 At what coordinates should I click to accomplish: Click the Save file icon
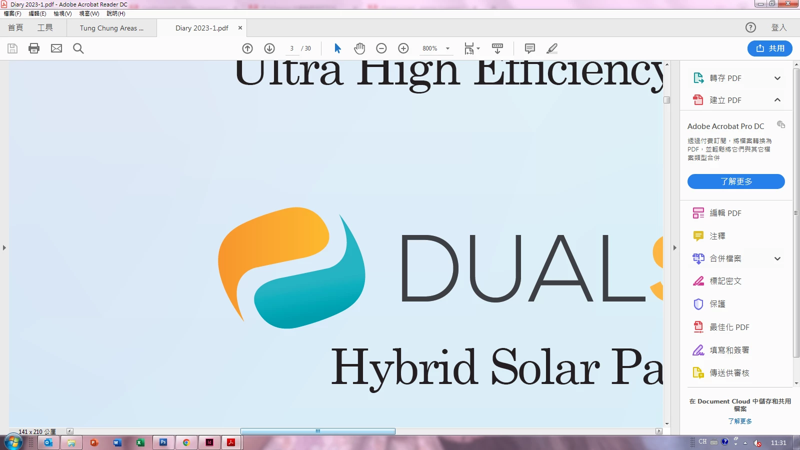coord(12,48)
